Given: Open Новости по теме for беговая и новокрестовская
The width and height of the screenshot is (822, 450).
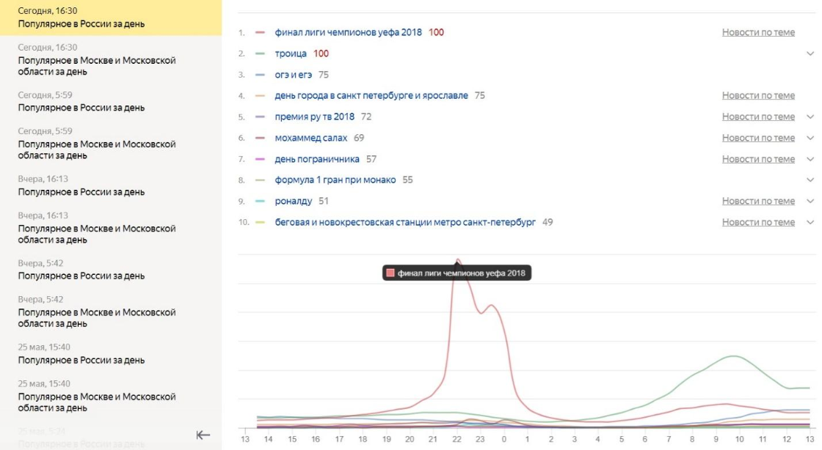Looking at the screenshot, I should pyautogui.click(x=758, y=222).
